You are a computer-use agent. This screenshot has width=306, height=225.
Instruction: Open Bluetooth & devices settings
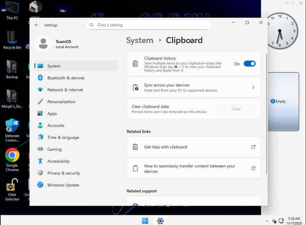[x=66, y=78]
